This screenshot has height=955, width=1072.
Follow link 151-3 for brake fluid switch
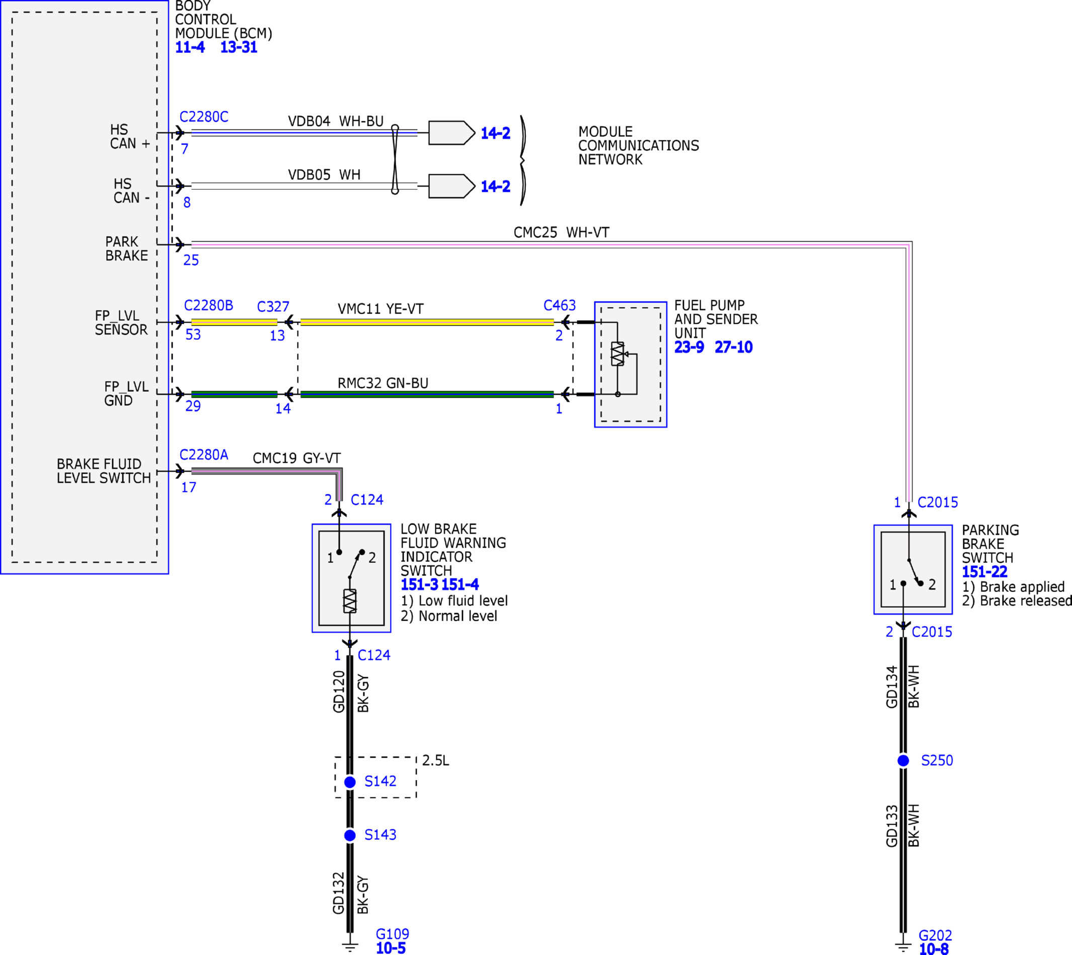pos(419,584)
